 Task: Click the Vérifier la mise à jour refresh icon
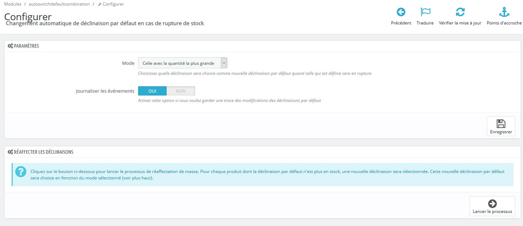coord(460,12)
